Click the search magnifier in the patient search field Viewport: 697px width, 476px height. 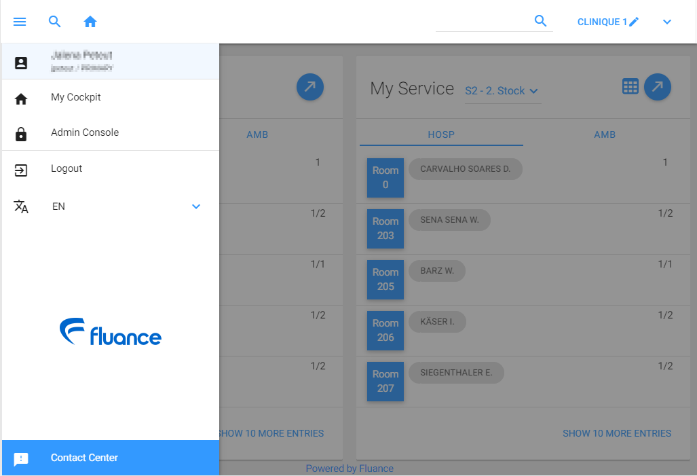[540, 21]
